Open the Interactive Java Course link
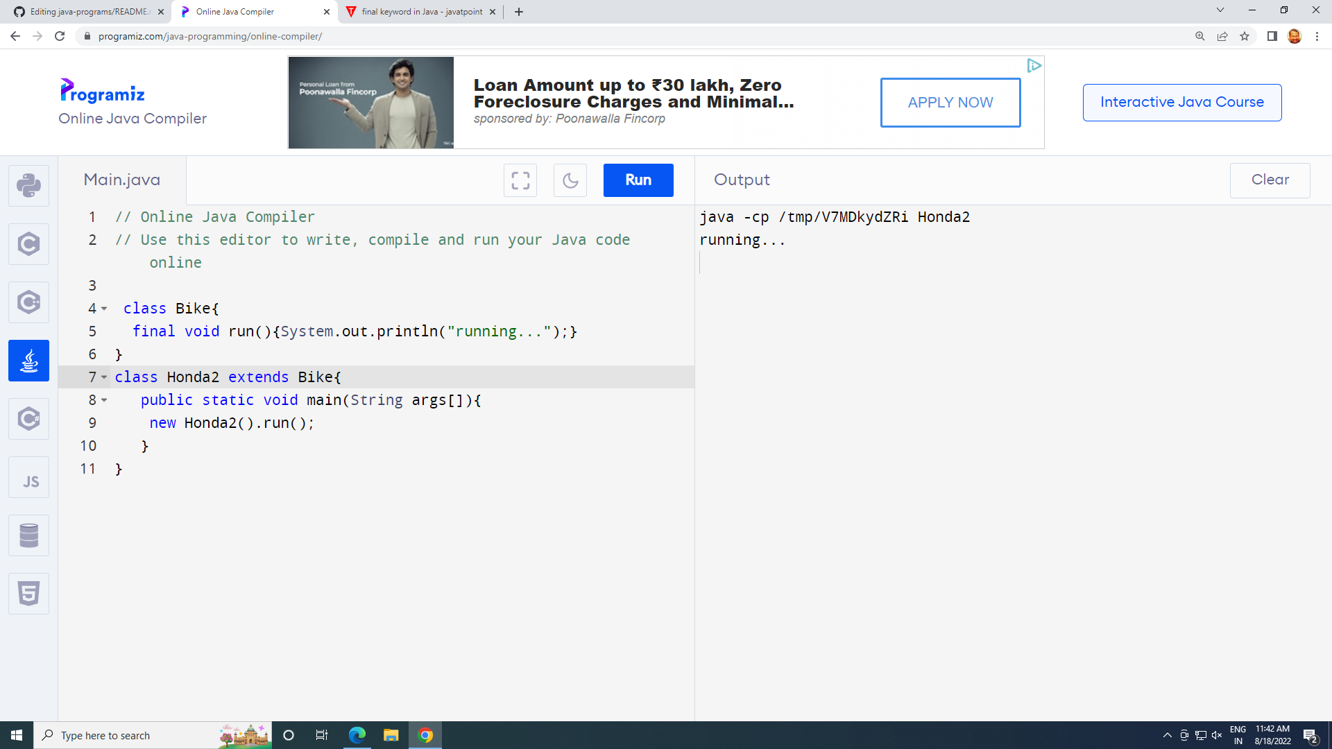Image resolution: width=1332 pixels, height=749 pixels. click(x=1181, y=102)
